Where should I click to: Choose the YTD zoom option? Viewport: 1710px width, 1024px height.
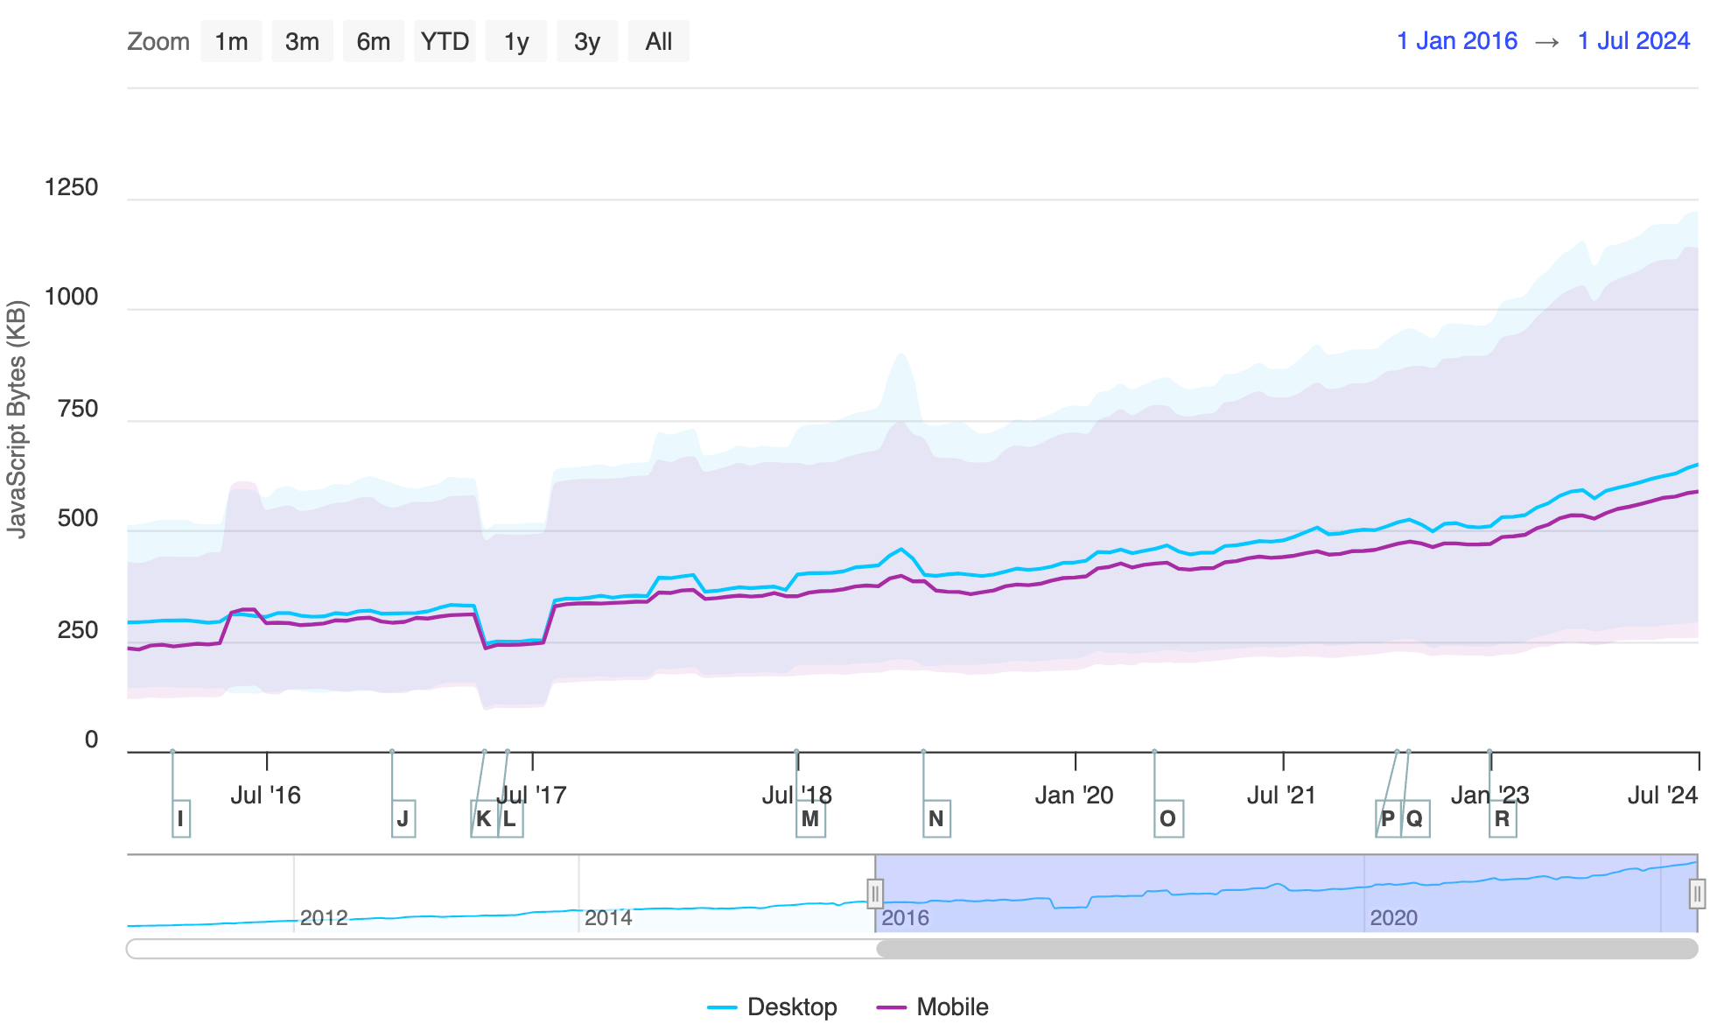tap(445, 41)
